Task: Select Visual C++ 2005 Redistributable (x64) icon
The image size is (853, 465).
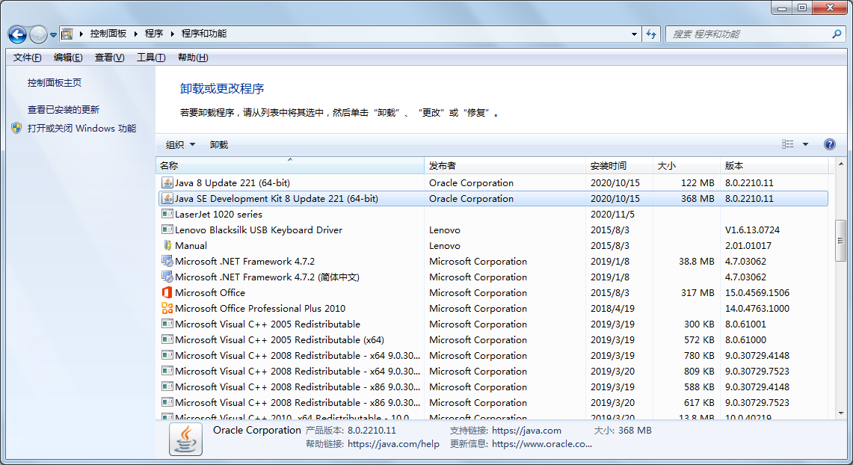Action: pyautogui.click(x=167, y=339)
